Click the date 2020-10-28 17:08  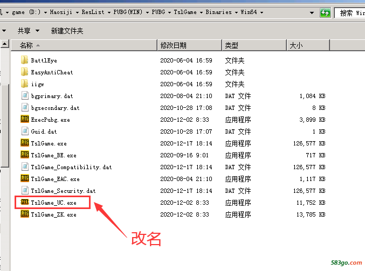pyautogui.click(x=186, y=108)
